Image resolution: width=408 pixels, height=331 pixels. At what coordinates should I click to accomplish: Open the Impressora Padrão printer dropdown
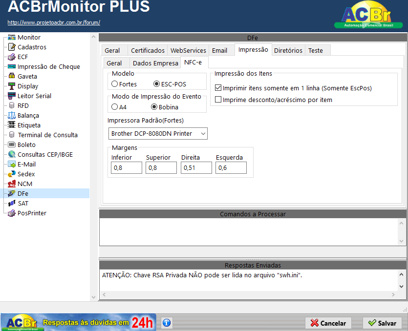pyautogui.click(x=158, y=133)
